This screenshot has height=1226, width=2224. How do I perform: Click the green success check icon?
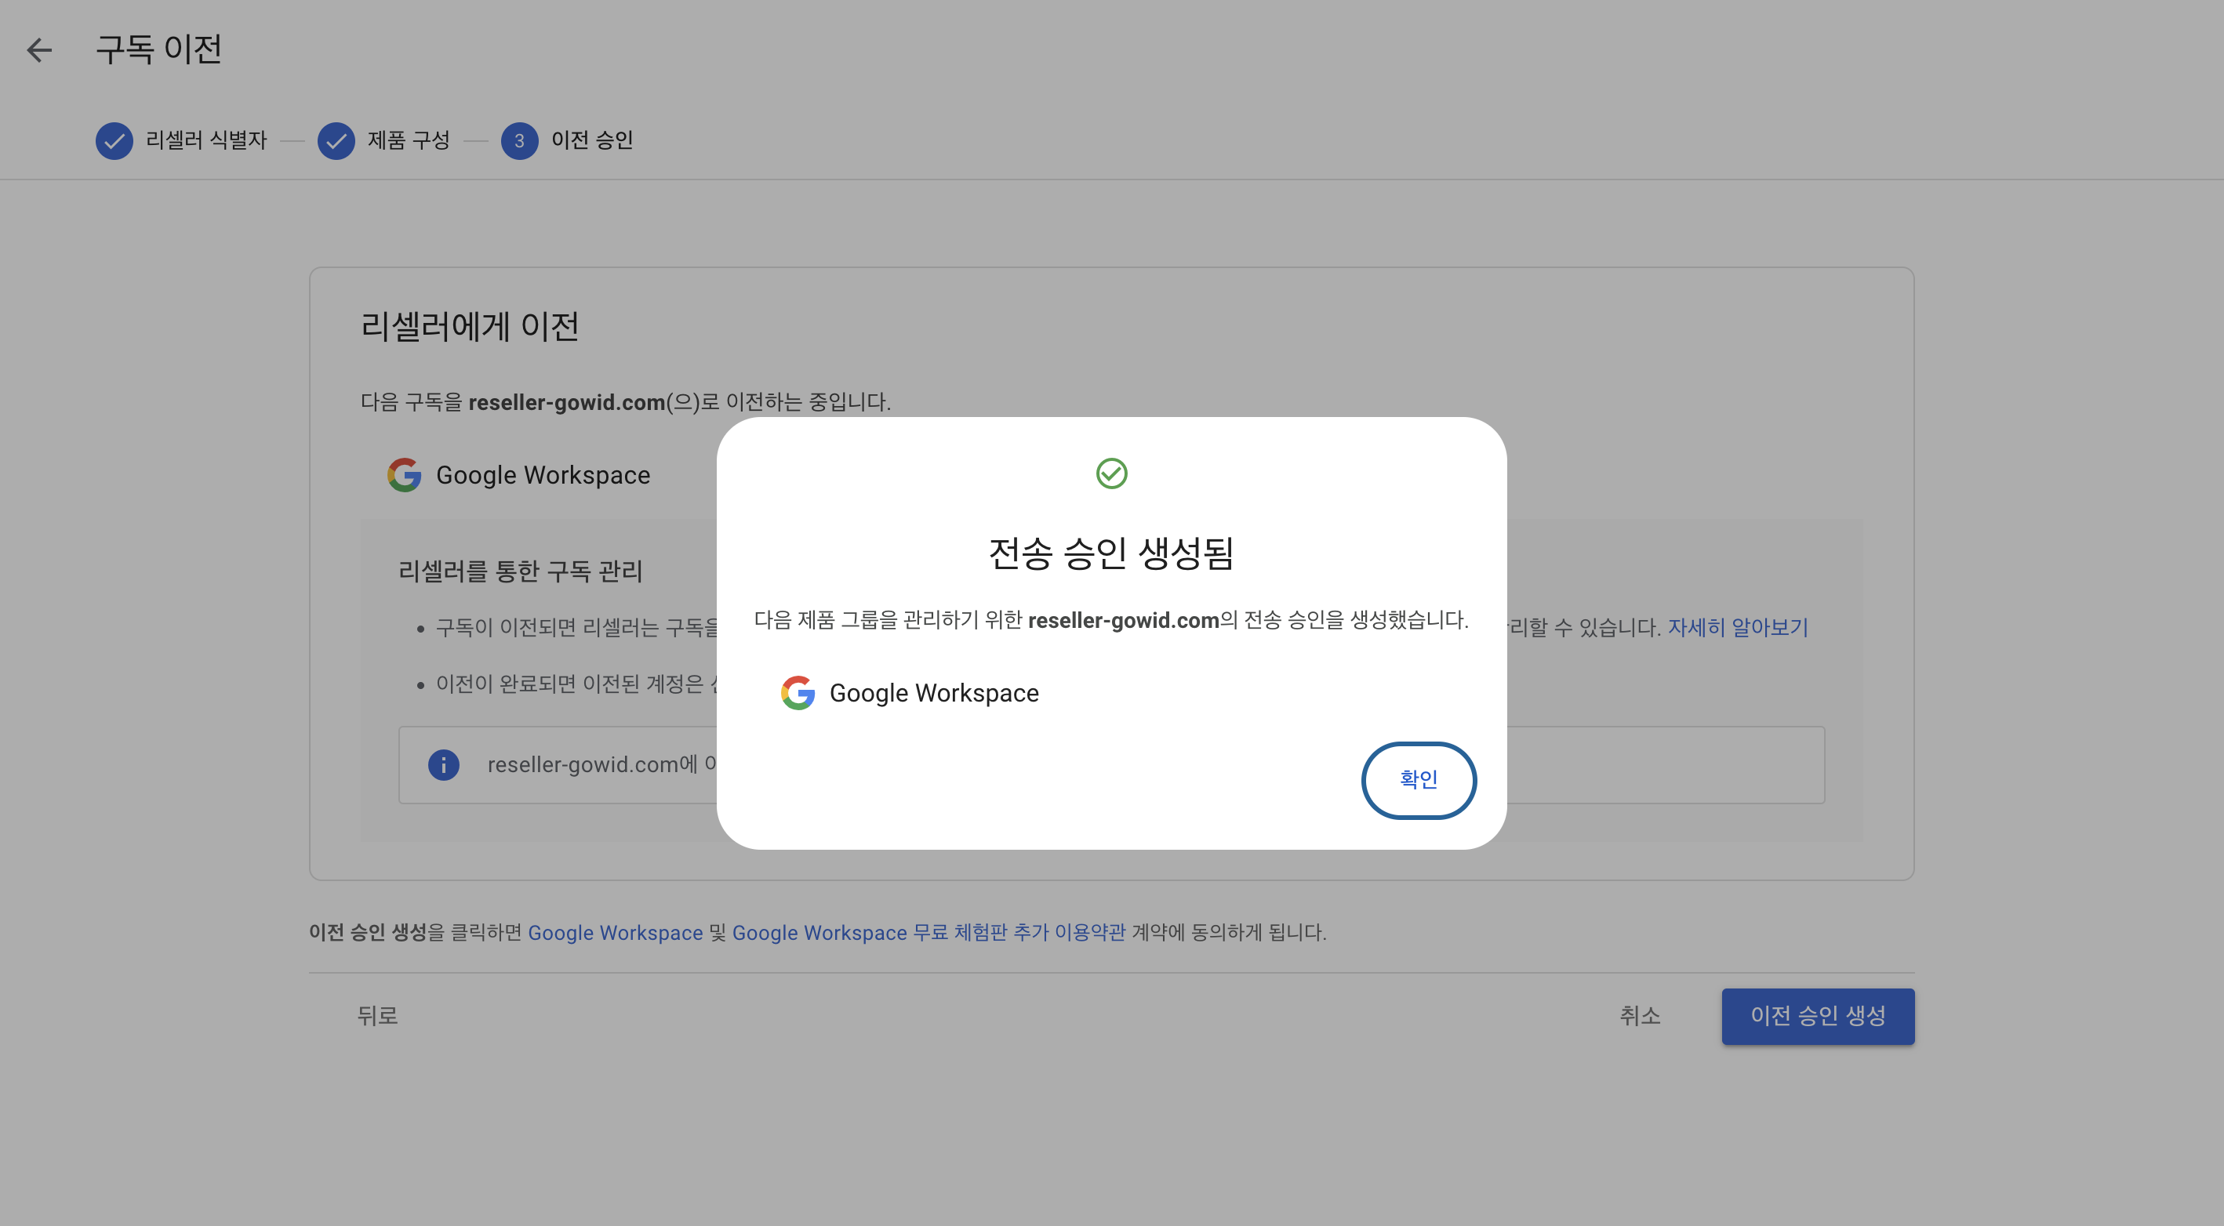(1111, 473)
